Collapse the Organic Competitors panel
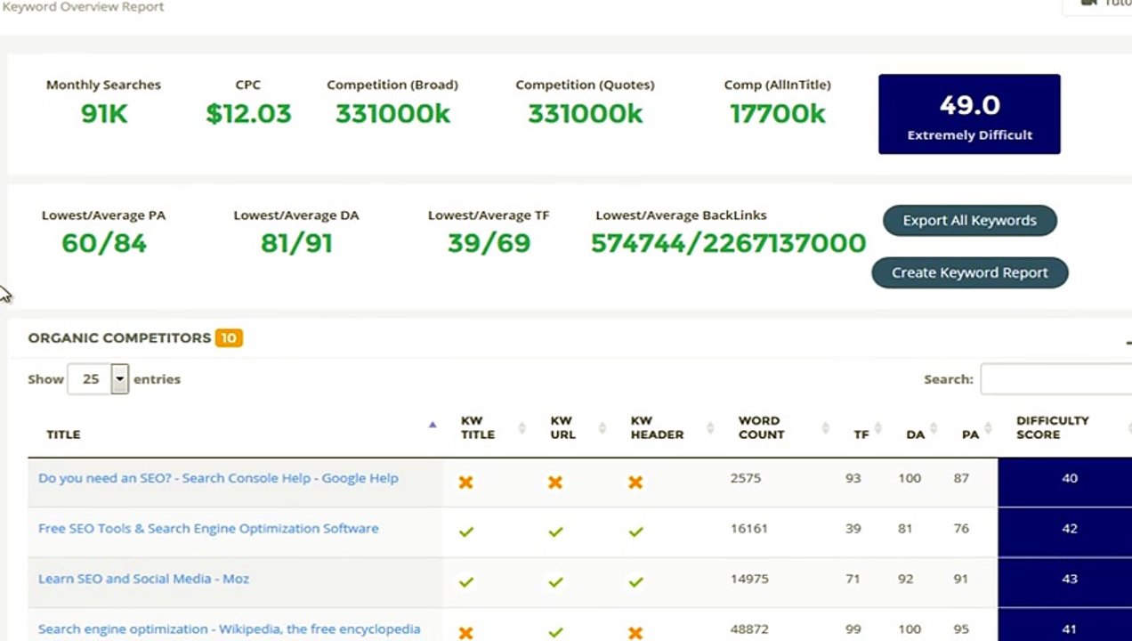 click(x=1128, y=342)
